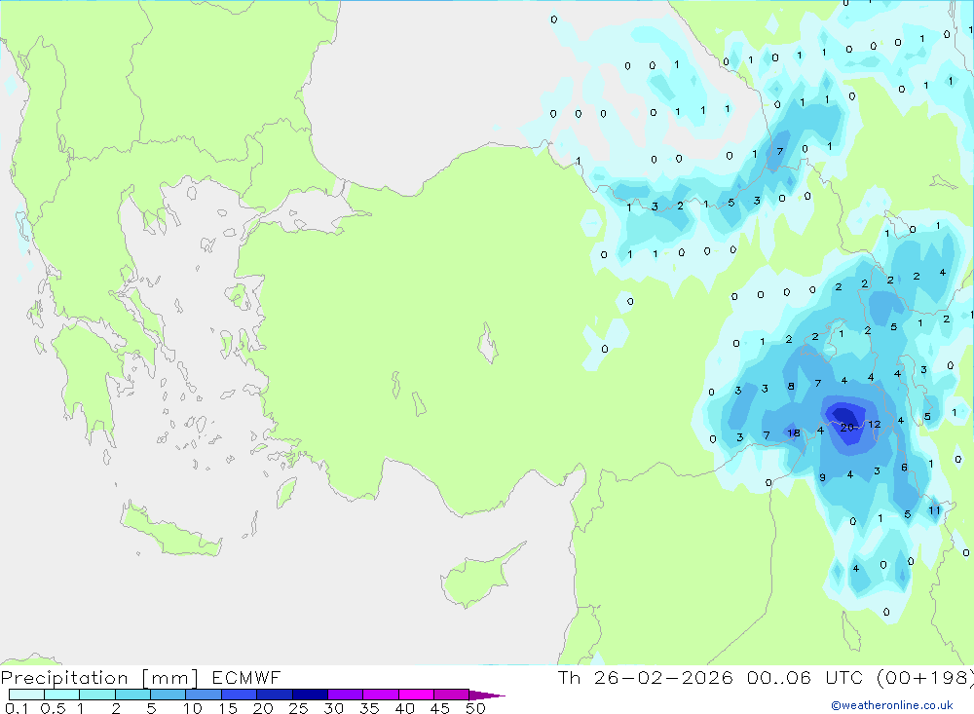This screenshot has width=974, height=714.
Task: Click the 1–2 mm legend color swatch
Action: pyautogui.click(x=97, y=695)
